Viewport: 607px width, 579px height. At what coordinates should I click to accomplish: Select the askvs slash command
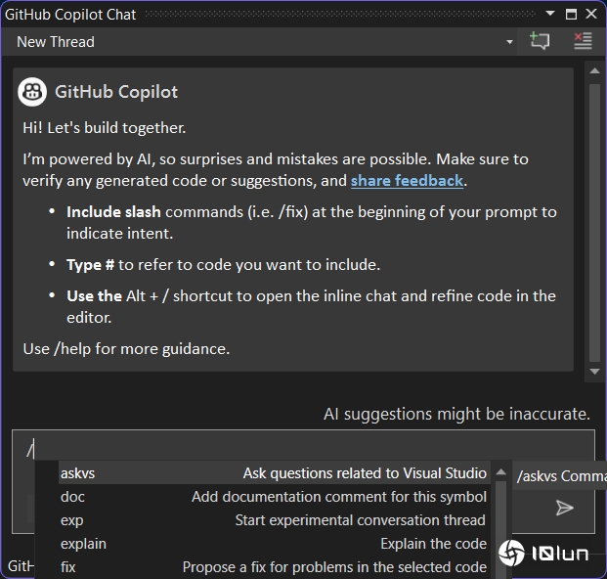[x=273, y=473]
